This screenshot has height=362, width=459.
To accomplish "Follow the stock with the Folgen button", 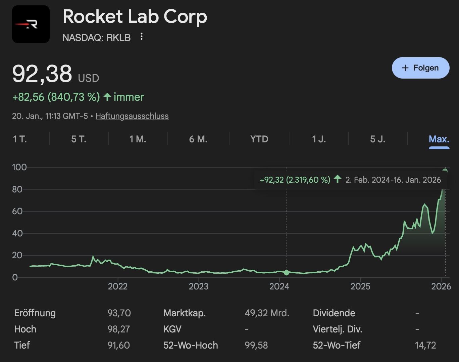I will pos(420,68).
